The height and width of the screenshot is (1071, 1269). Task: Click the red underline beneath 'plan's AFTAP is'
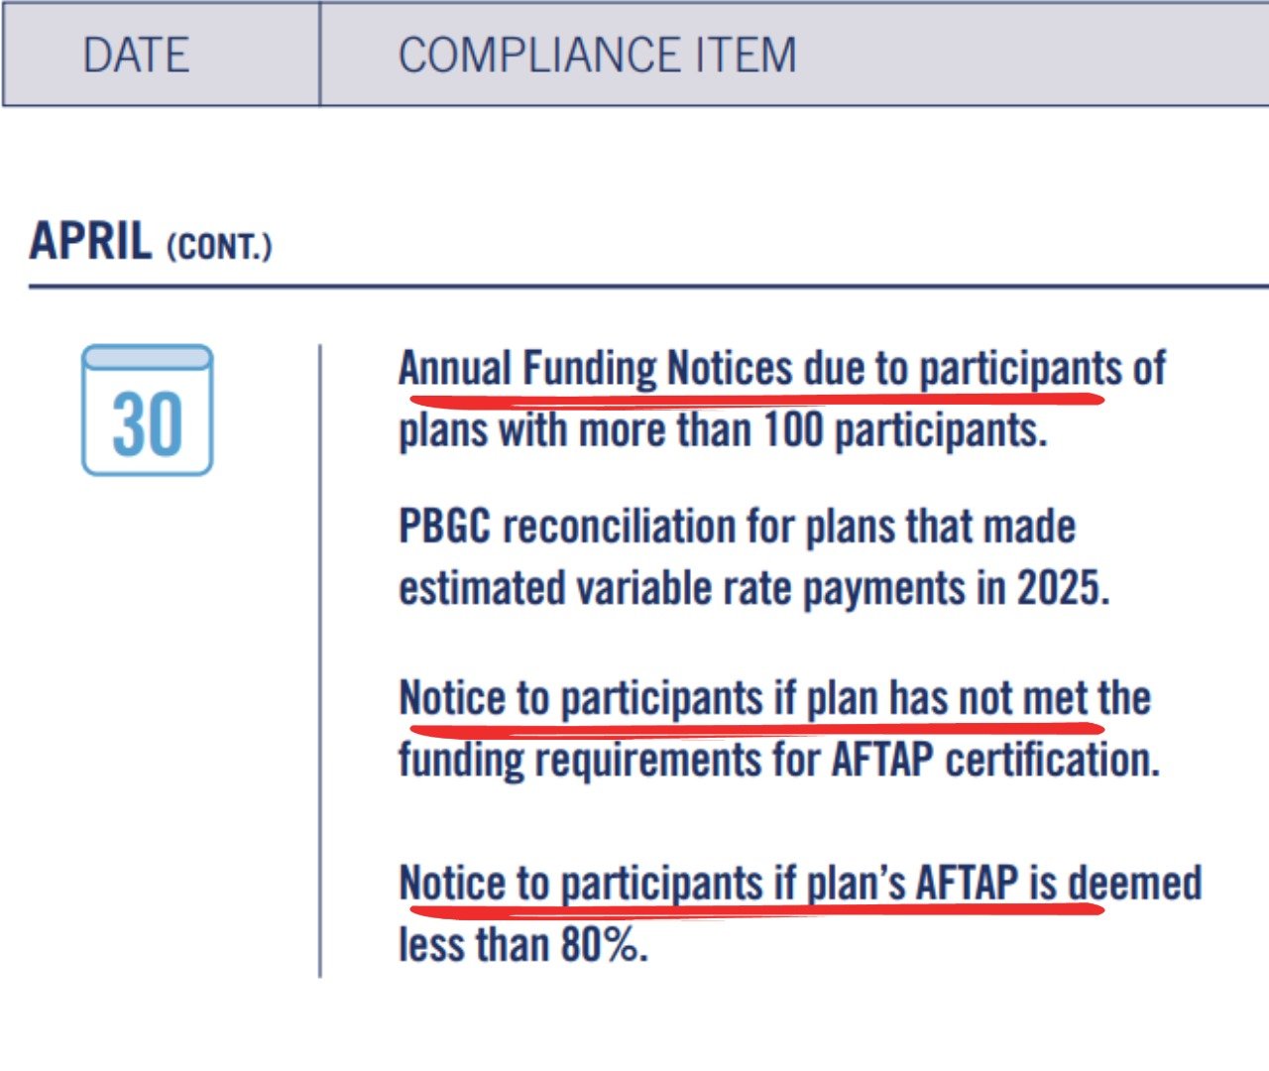point(756,908)
